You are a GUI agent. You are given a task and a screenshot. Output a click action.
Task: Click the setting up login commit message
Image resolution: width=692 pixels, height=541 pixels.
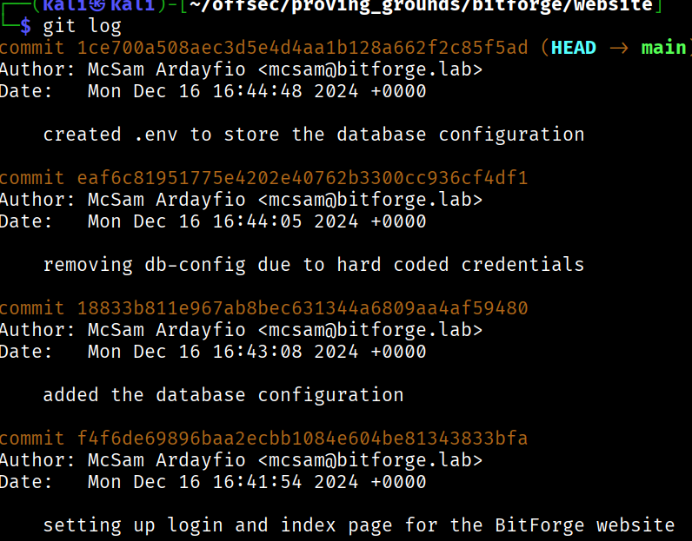tap(359, 525)
